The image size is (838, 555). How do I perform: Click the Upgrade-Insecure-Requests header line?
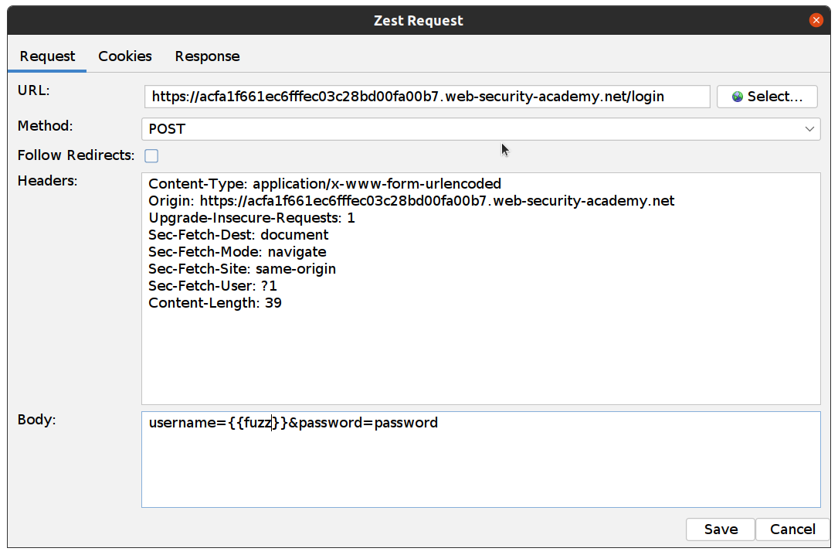pos(251,218)
